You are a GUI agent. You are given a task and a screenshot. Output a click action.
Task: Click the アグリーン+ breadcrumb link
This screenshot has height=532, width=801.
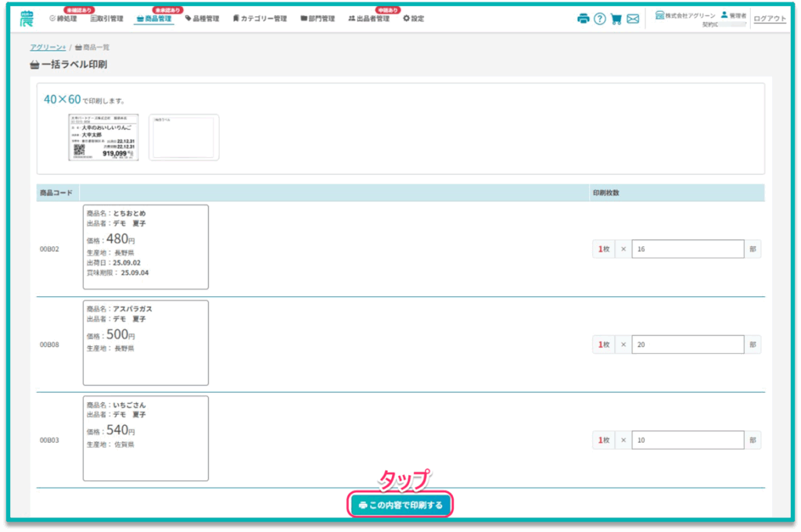[x=48, y=48]
